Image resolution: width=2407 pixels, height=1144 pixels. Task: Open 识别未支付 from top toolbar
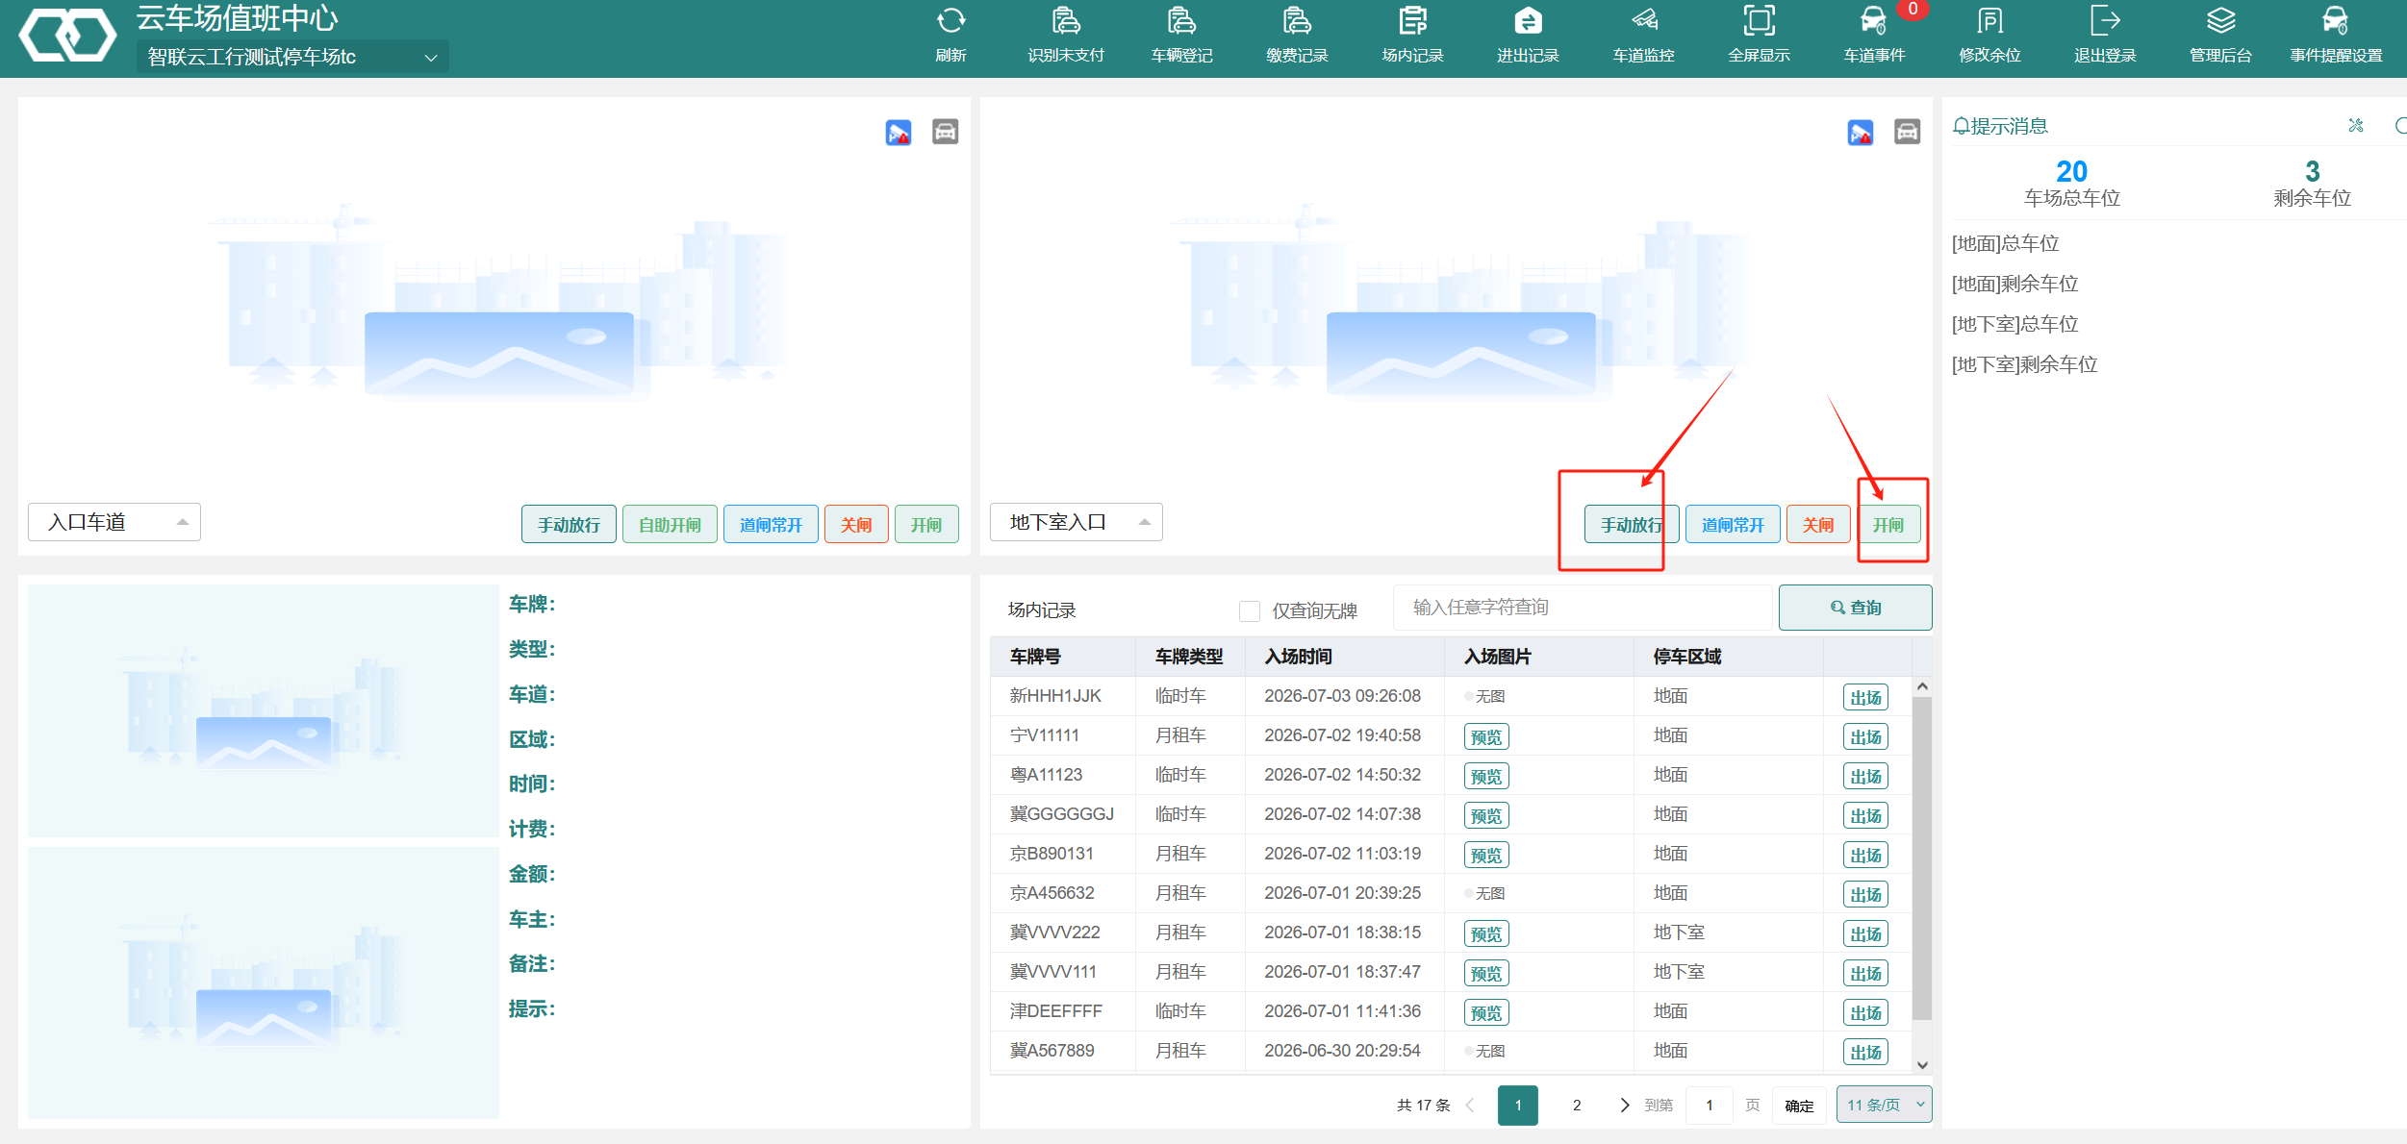(1066, 36)
